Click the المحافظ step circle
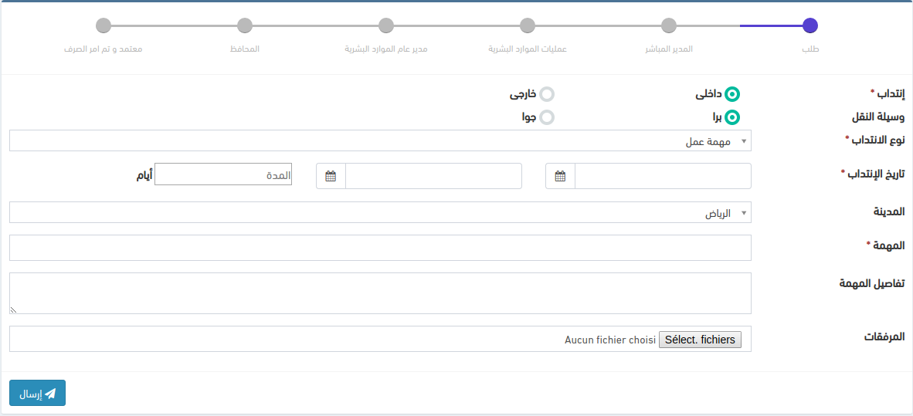Image resolution: width=913 pixels, height=416 pixels. (x=245, y=25)
